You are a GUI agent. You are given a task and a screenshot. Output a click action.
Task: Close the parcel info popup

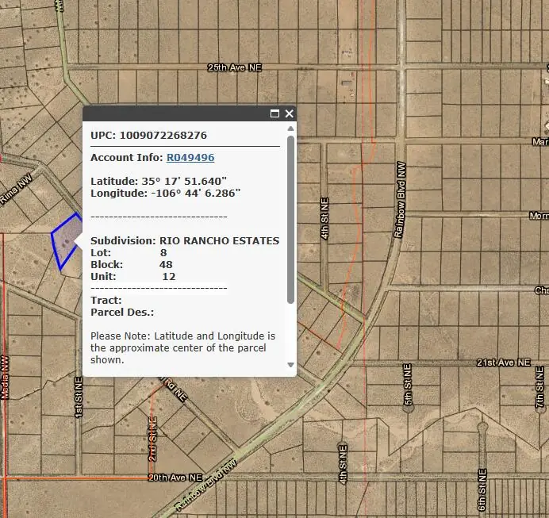pyautogui.click(x=290, y=113)
